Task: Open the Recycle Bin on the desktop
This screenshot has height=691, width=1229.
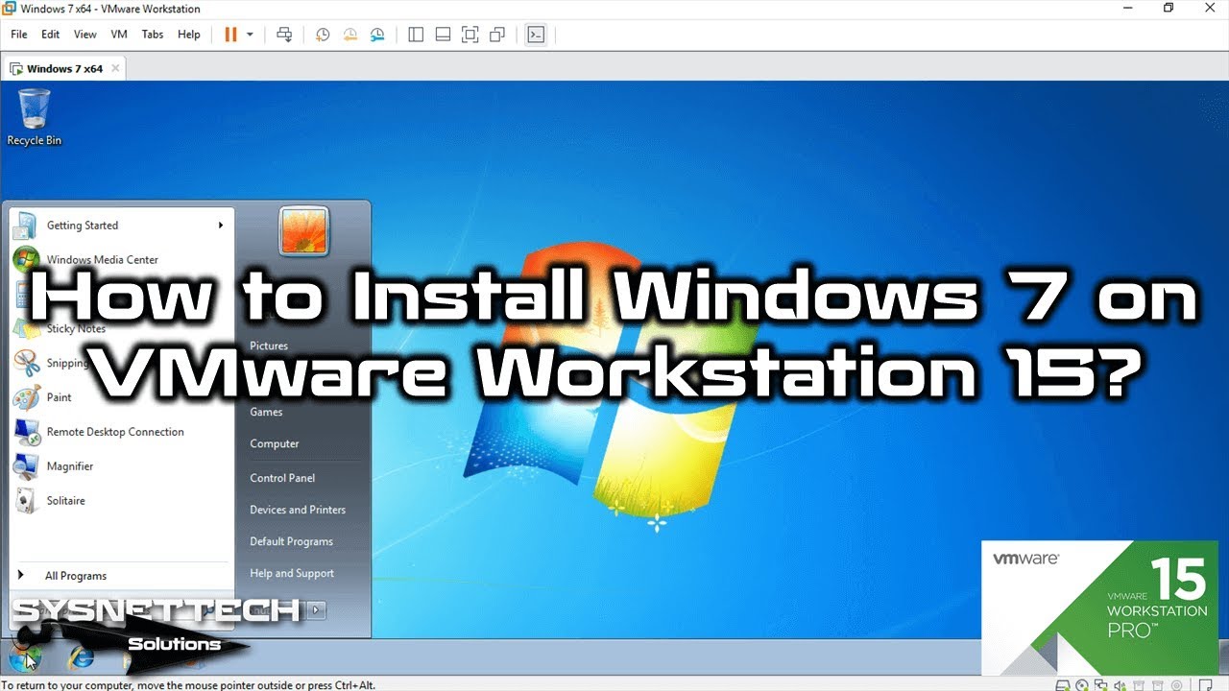Action: point(35,117)
